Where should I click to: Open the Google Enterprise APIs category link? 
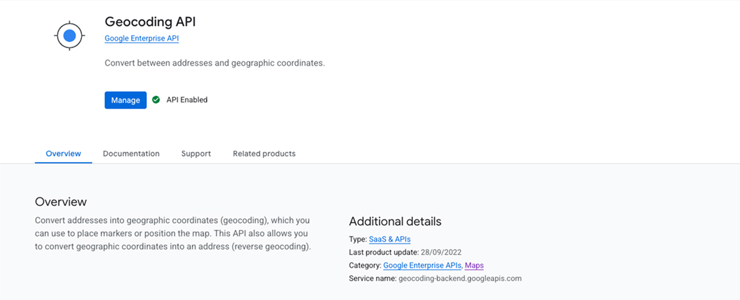pos(423,265)
